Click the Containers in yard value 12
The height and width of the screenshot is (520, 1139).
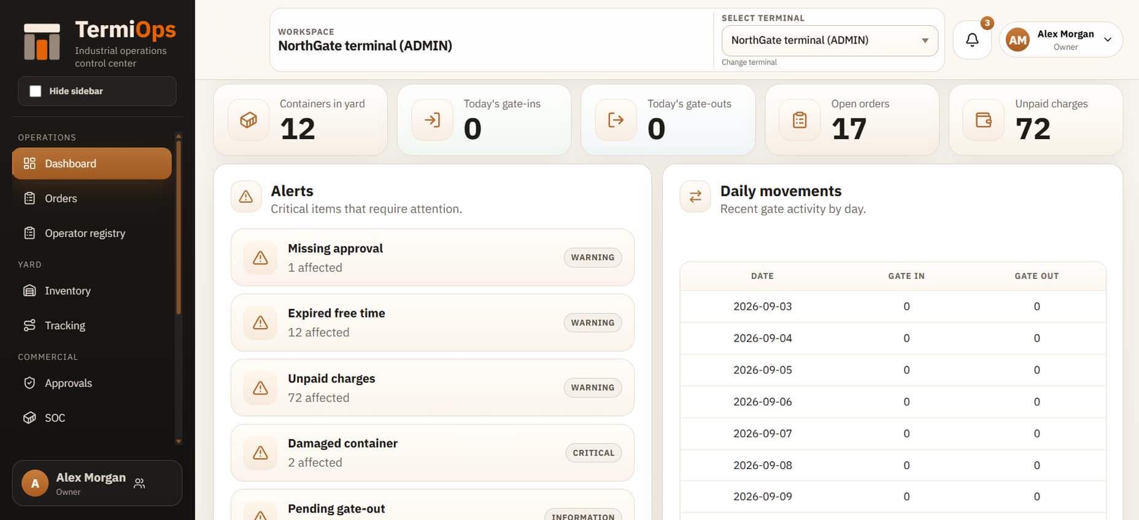298,129
